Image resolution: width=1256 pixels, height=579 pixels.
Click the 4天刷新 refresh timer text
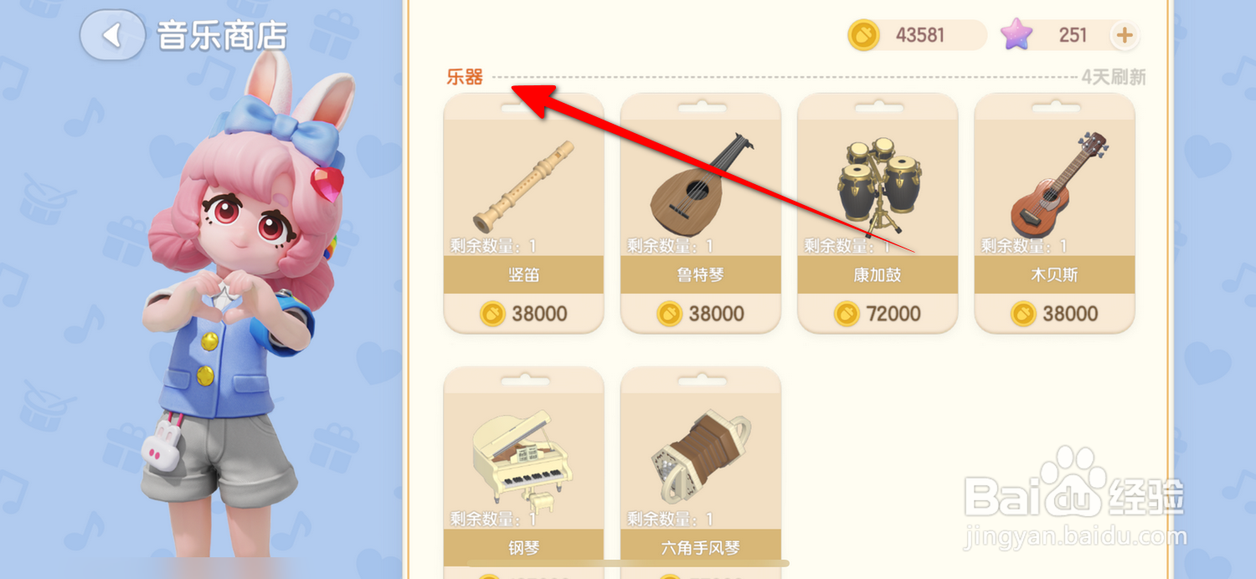pos(1113,78)
